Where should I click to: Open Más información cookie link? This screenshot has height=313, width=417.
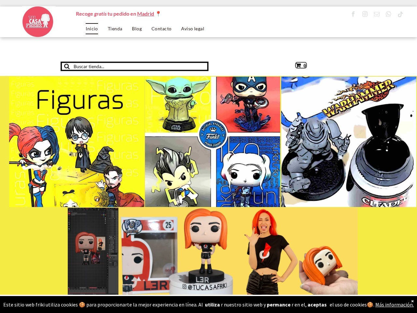(394, 305)
